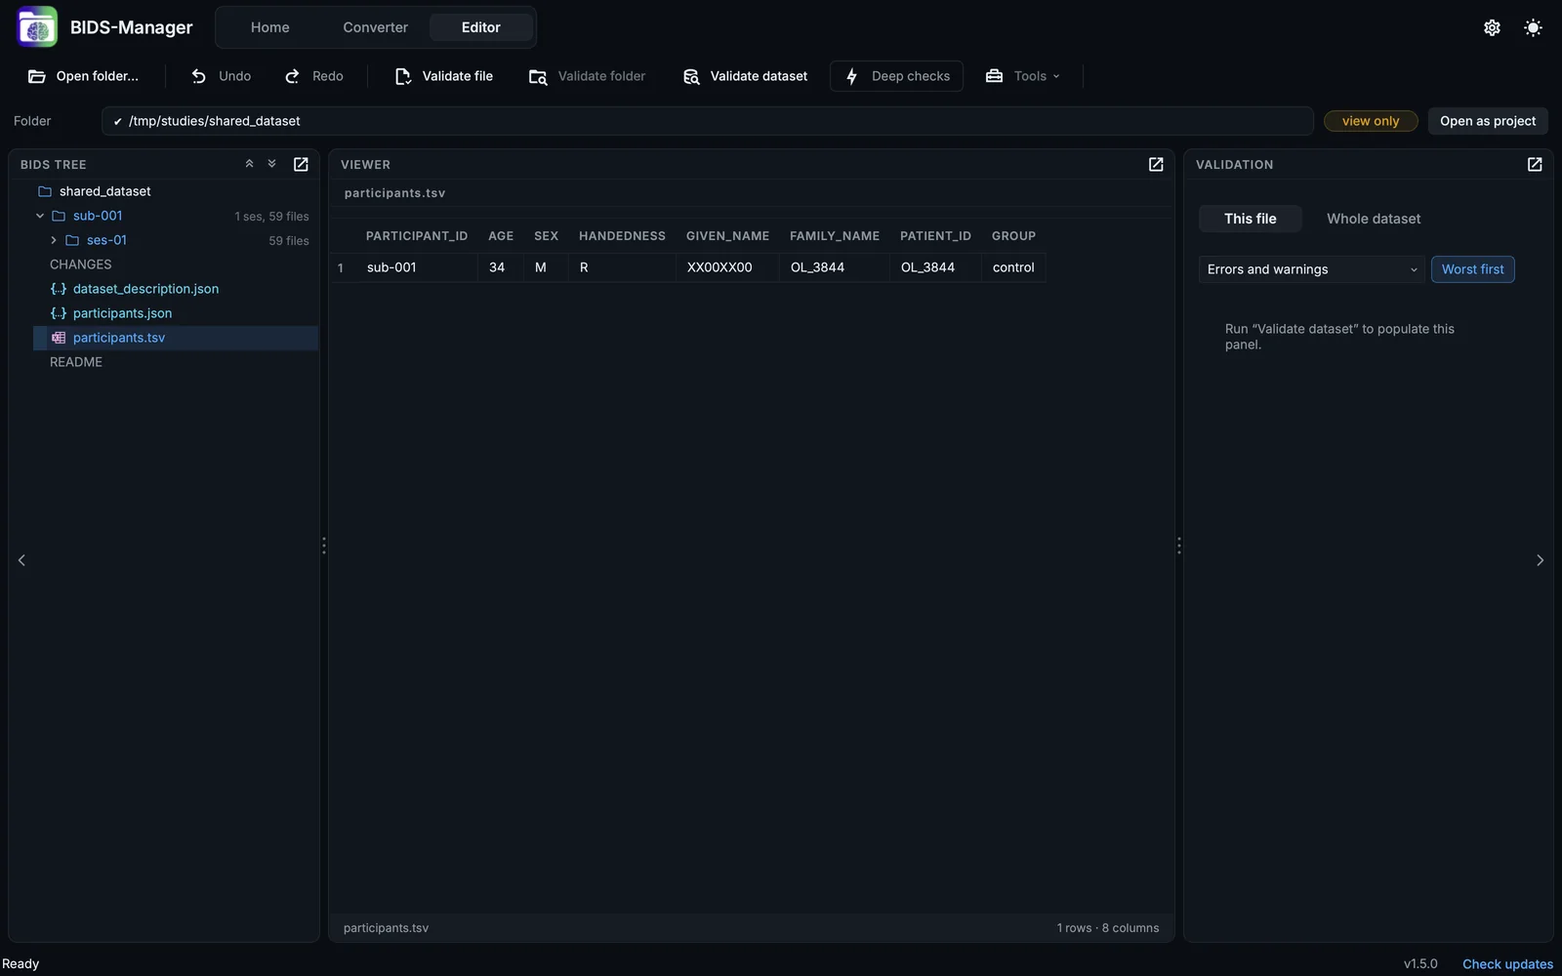Click the Redo toolbar button
Image resolution: width=1562 pixels, height=976 pixels.
point(314,76)
